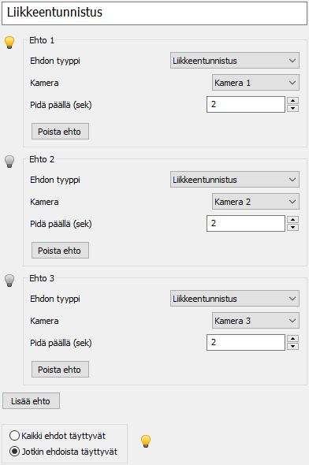309x465 pixels.
Task: Click the Lisää ehto button
Action: click(32, 401)
